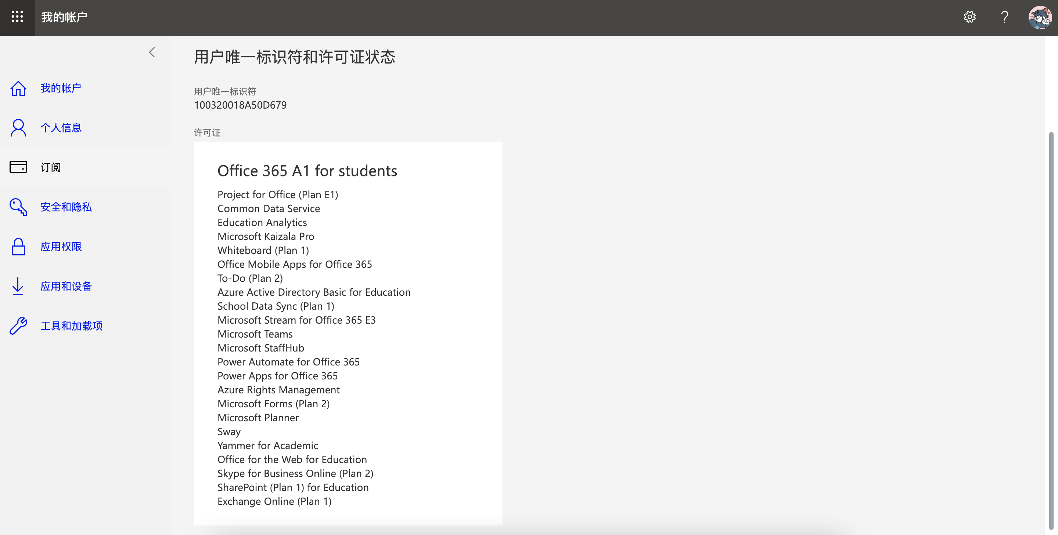Click Project for Office (Plan E1)
The image size is (1058, 535).
[278, 194]
